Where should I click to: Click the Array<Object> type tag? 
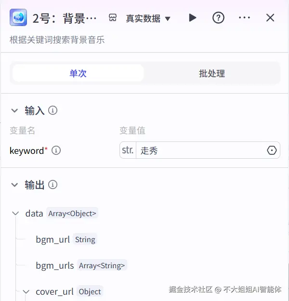(x=72, y=213)
